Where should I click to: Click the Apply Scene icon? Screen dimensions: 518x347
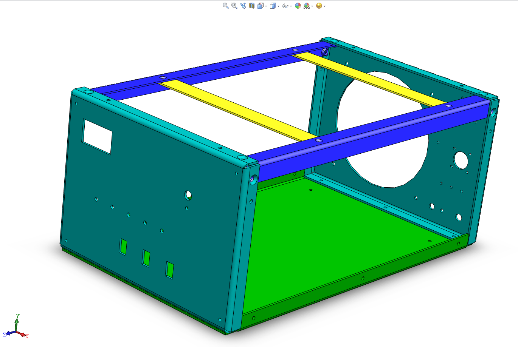pos(306,6)
